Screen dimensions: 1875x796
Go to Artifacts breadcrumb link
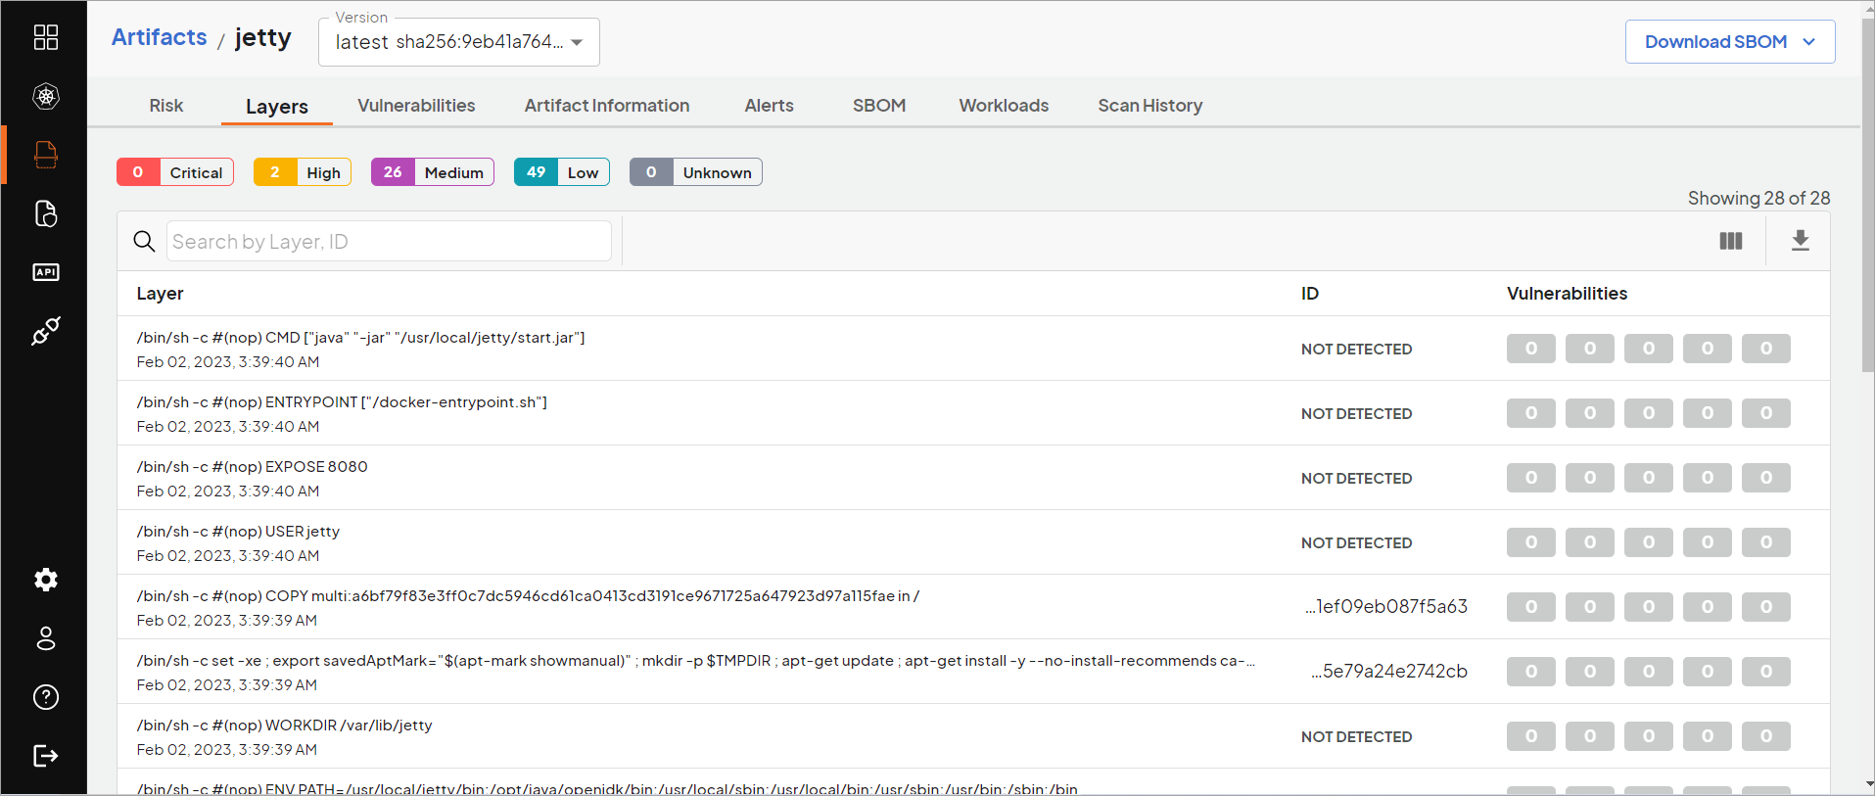point(160,37)
